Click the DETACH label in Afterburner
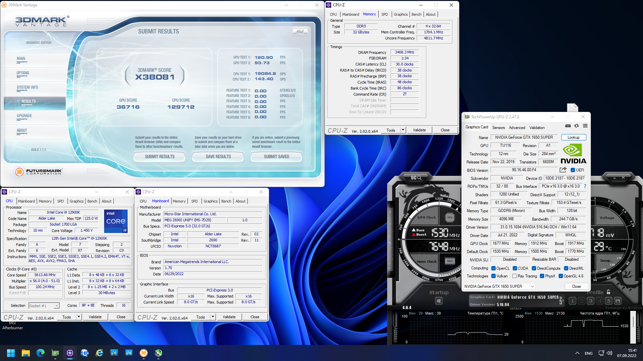 [x=515, y=309]
